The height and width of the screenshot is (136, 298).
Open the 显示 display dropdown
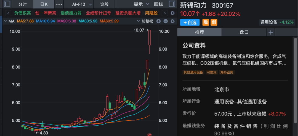pos(142,4)
